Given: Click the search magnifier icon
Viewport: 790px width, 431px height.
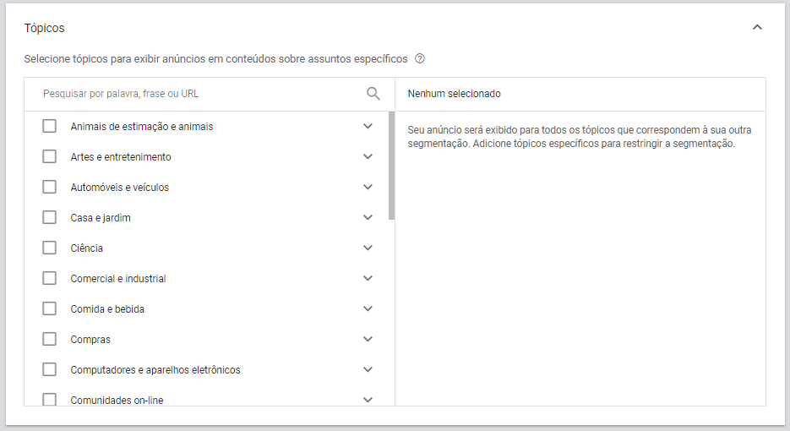Looking at the screenshot, I should (373, 93).
